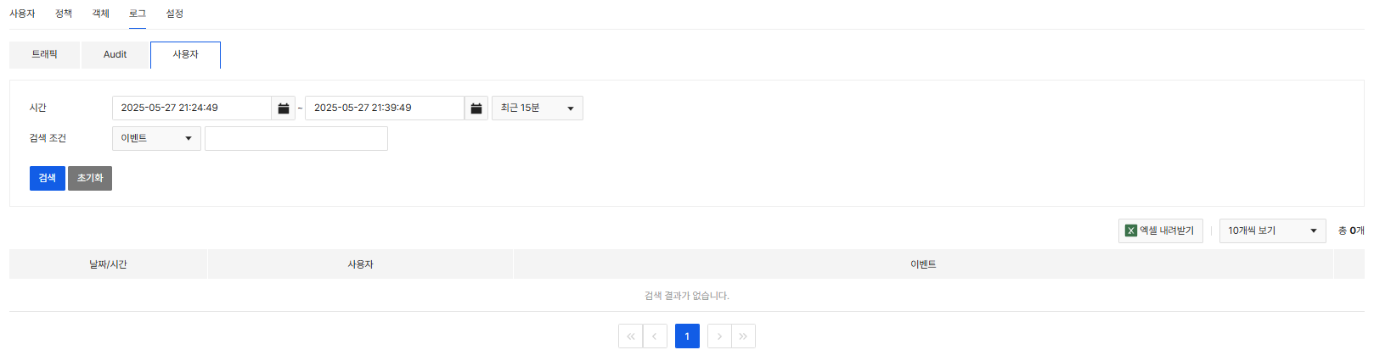This screenshot has width=1374, height=361.
Task: Go to the first page of results
Action: click(x=630, y=336)
